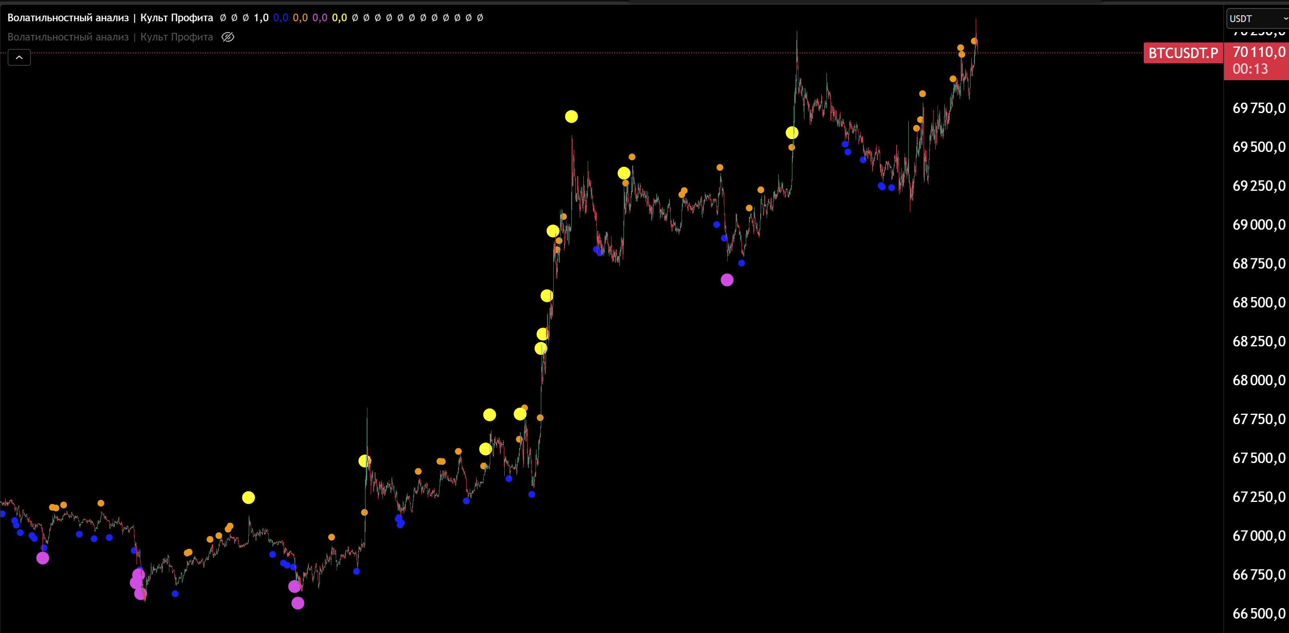This screenshot has width=1289, height=633.
Task: Click the lowest magenta signal dot on chart
Action: (x=298, y=603)
